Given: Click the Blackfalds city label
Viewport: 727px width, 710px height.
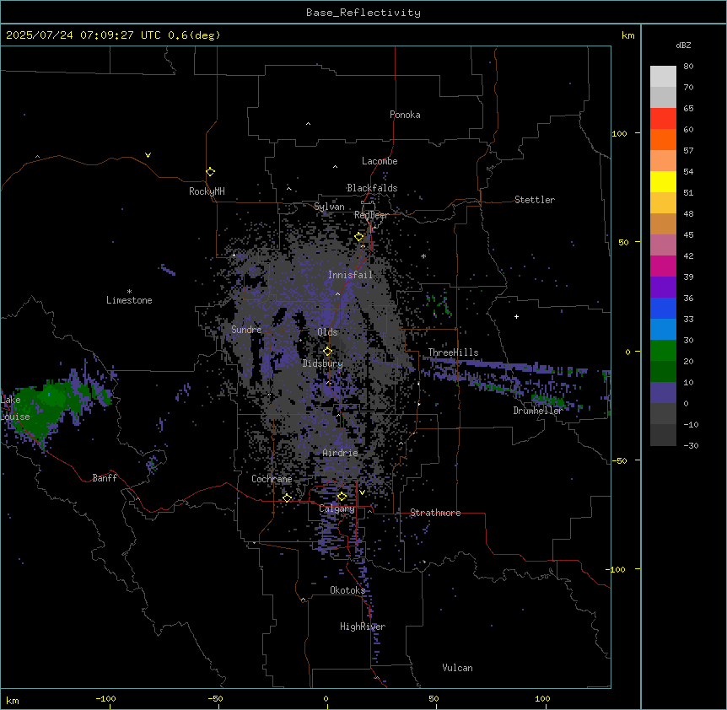Looking at the screenshot, I should pos(372,188).
